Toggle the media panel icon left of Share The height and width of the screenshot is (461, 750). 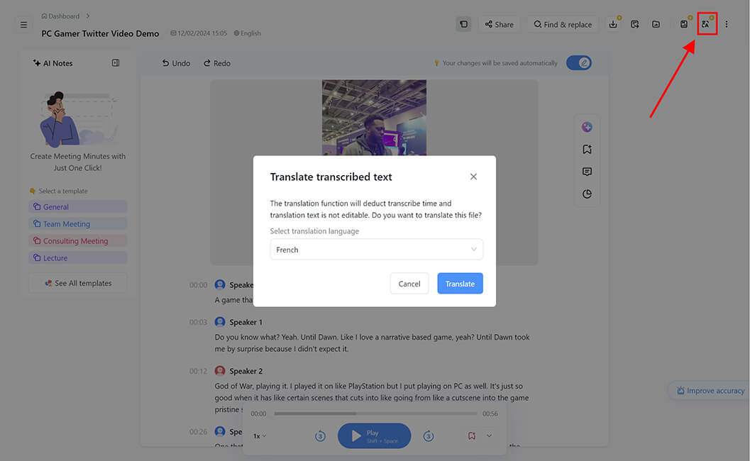[463, 24]
